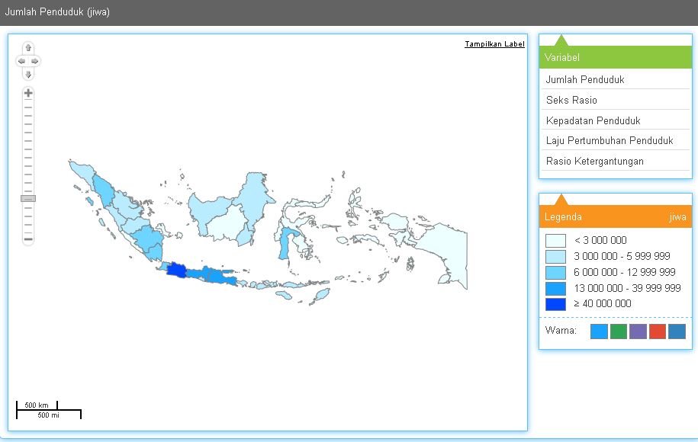Zoom out with the minus button

[x=28, y=239]
